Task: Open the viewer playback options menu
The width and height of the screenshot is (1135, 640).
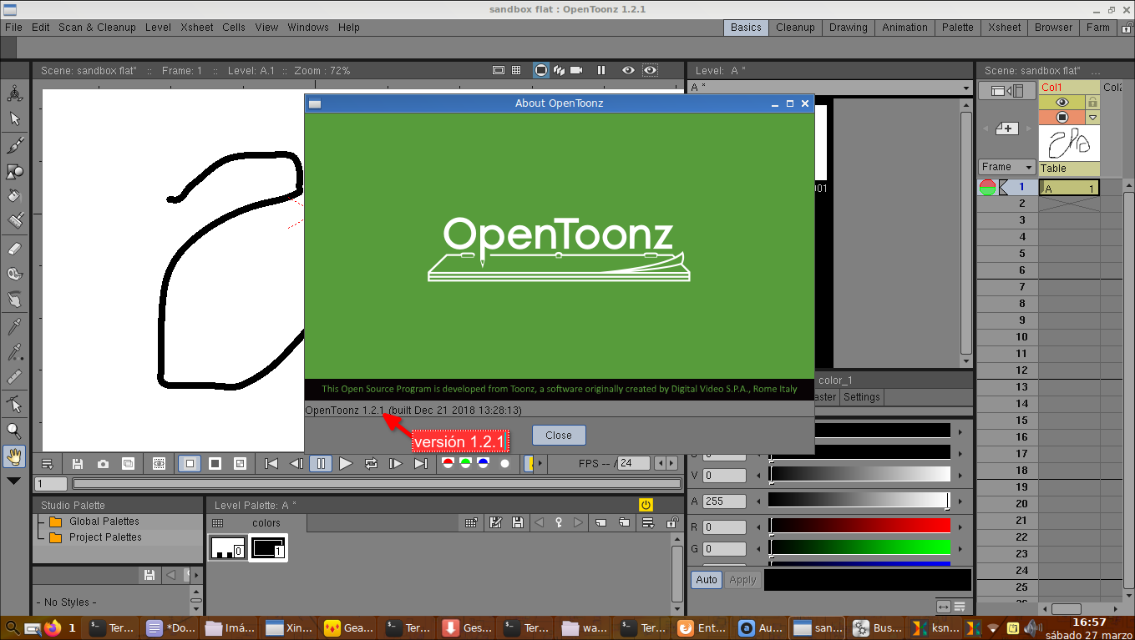Action: click(48, 463)
